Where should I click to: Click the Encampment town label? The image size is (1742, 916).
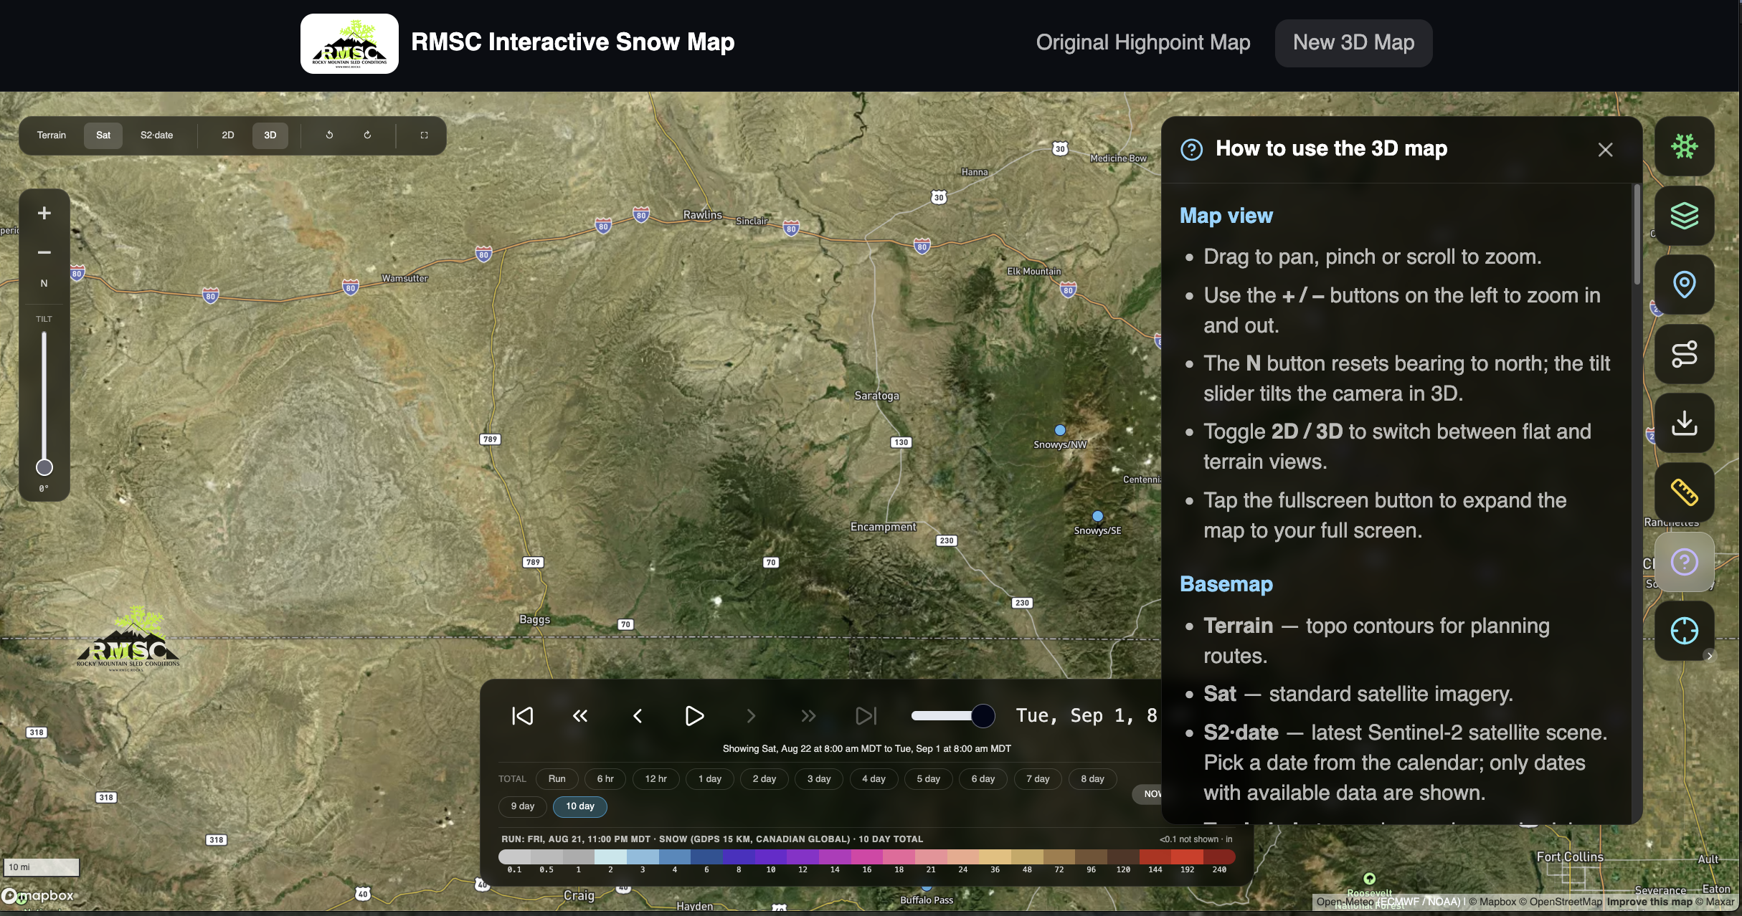[883, 527]
